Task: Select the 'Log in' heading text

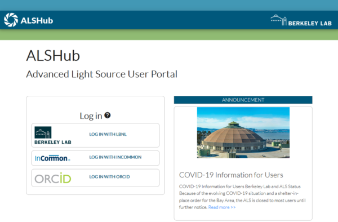Action: click(x=91, y=116)
